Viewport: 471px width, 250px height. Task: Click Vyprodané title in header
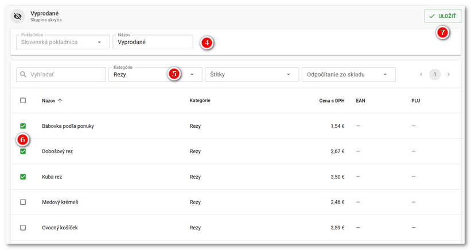coord(44,13)
